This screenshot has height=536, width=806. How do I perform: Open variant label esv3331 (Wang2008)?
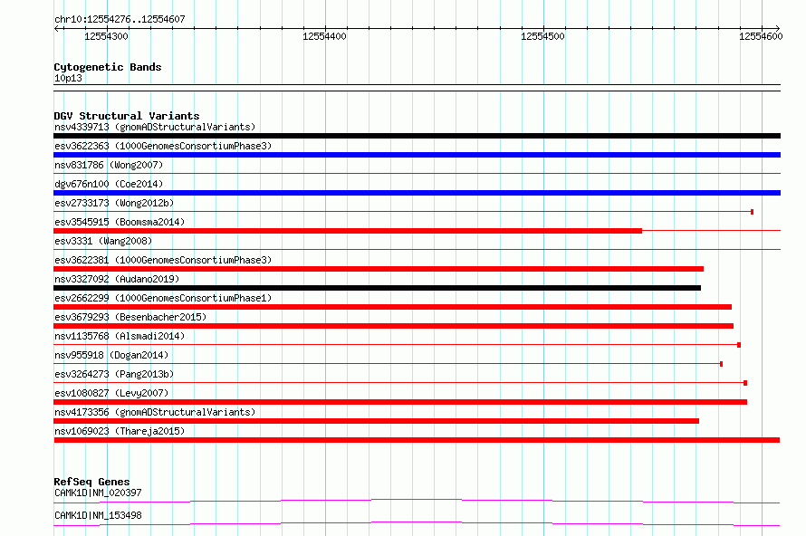(103, 241)
